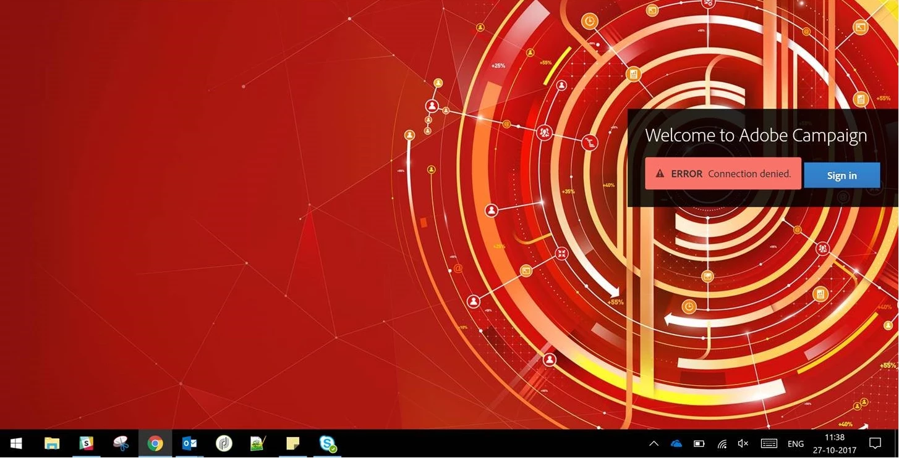Open File Explorer from the taskbar
The width and height of the screenshot is (899, 458).
point(52,444)
